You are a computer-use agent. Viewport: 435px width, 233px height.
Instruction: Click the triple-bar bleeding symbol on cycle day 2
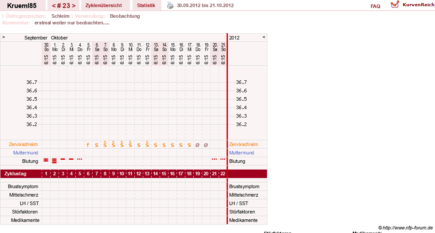pos(55,161)
